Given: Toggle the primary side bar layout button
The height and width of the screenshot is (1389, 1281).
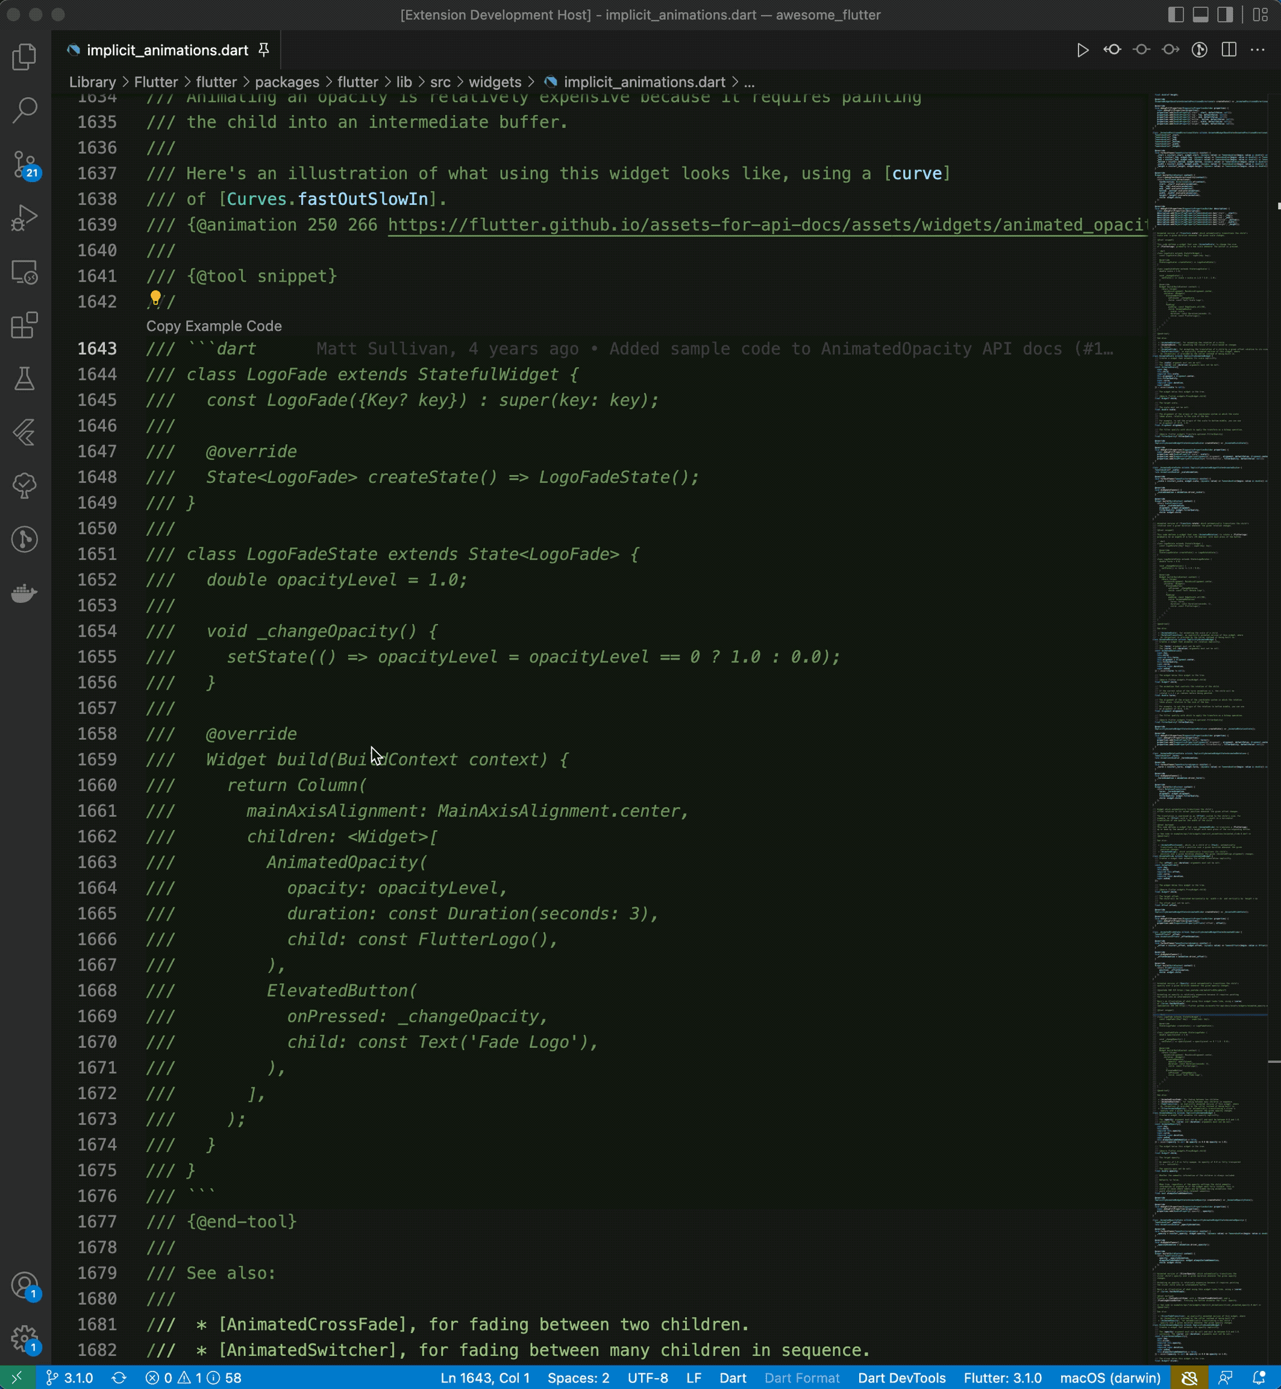Looking at the screenshot, I should coord(1176,14).
